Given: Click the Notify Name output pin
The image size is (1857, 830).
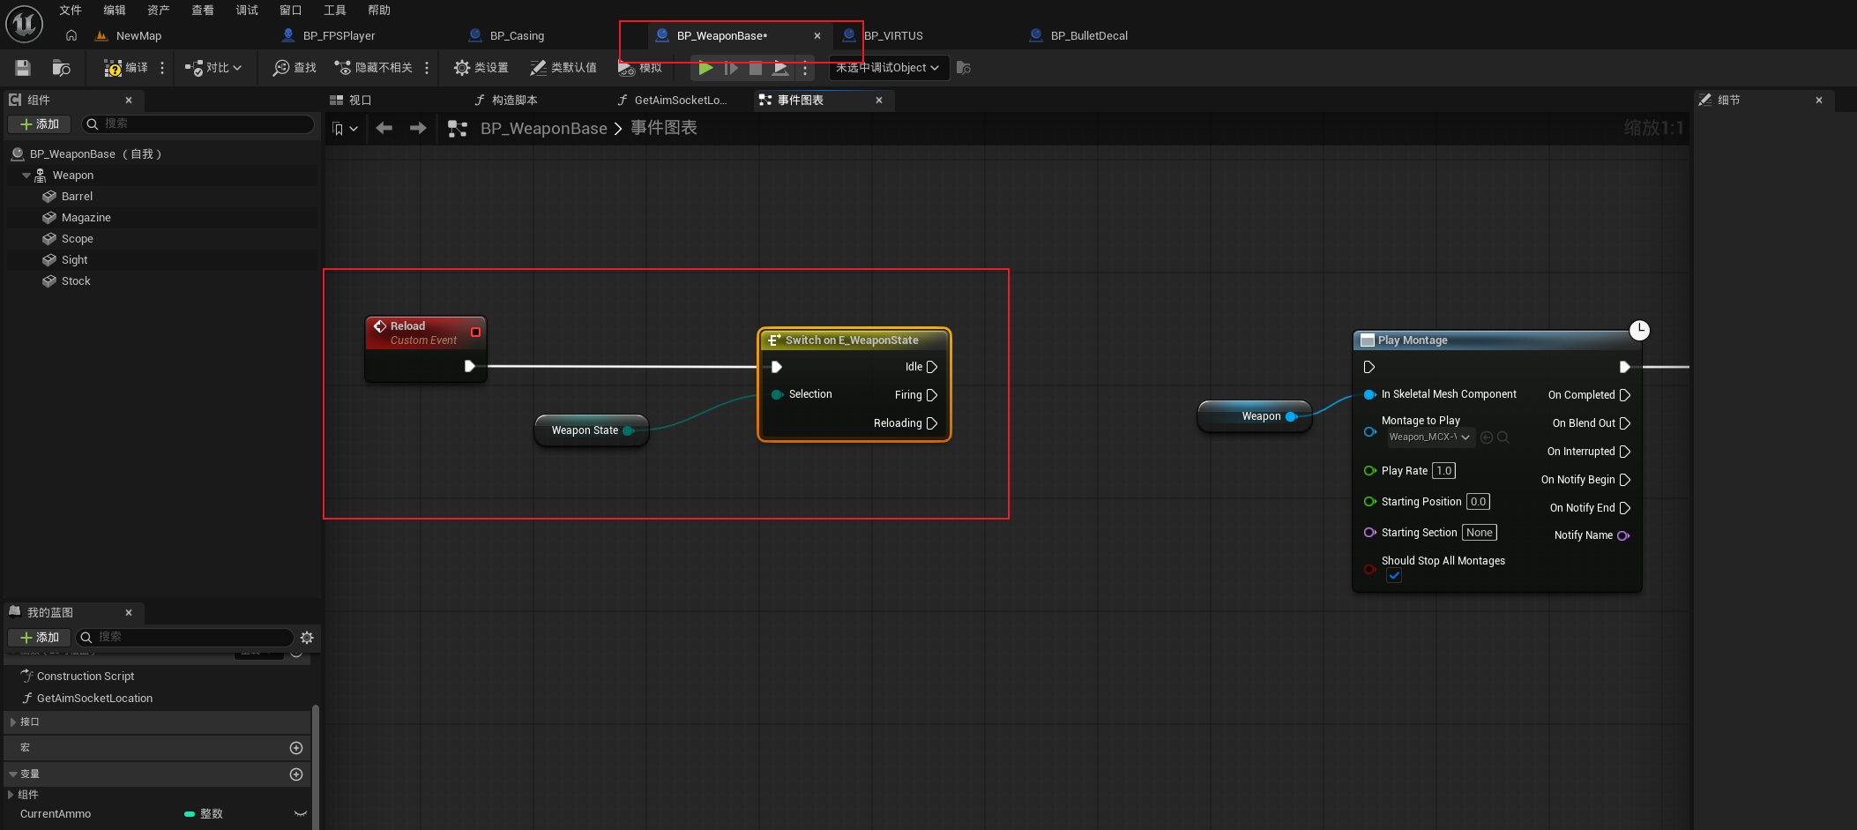Looking at the screenshot, I should (1622, 535).
